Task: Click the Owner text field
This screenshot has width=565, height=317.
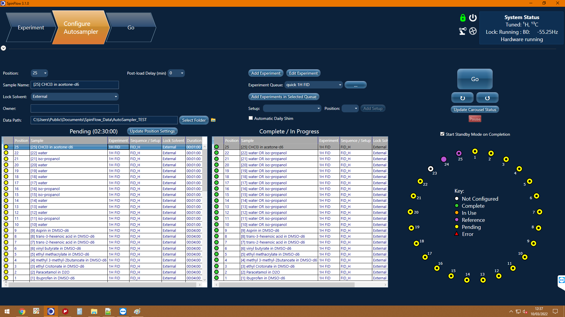Action: (75, 108)
